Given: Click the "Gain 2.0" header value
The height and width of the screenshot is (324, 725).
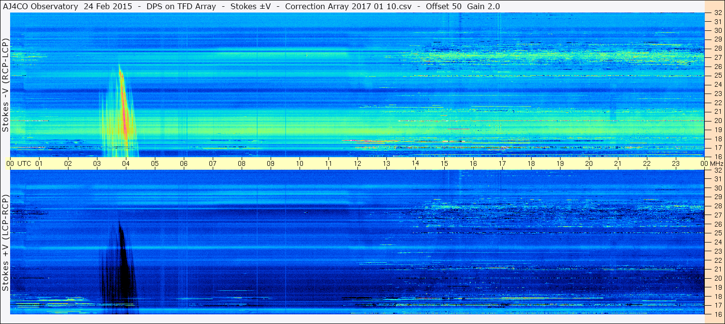Looking at the screenshot, I should (x=483, y=6).
